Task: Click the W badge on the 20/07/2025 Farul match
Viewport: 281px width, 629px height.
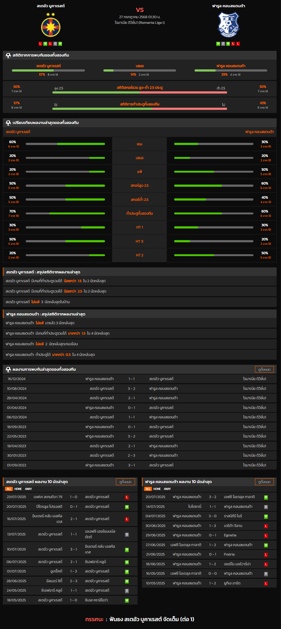Action: pos(266,497)
